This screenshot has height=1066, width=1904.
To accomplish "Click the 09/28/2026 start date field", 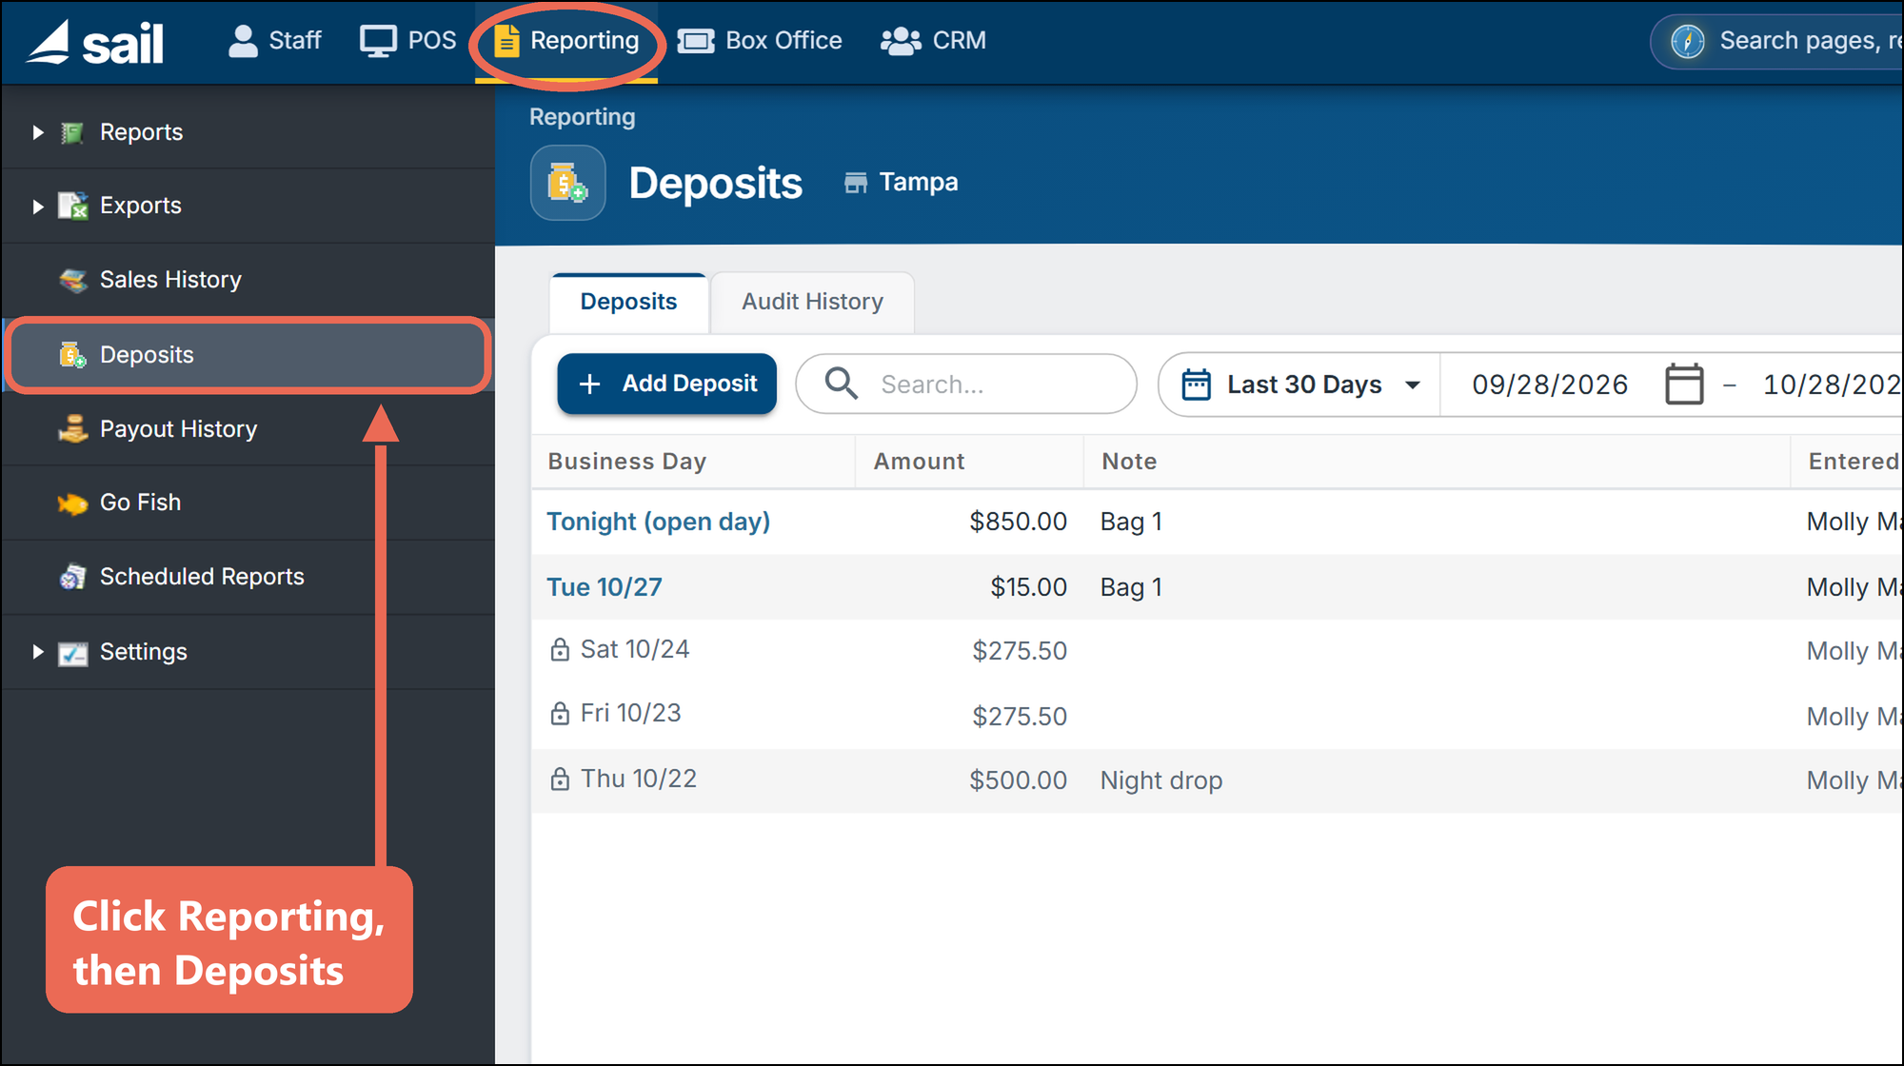I will (1550, 385).
